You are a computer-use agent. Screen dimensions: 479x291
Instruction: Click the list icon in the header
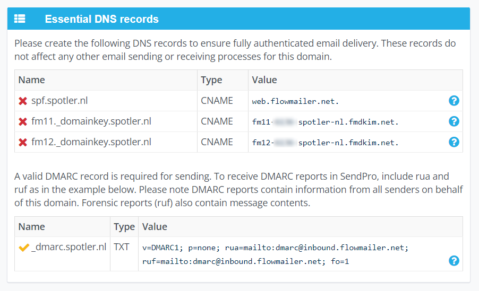coord(20,19)
